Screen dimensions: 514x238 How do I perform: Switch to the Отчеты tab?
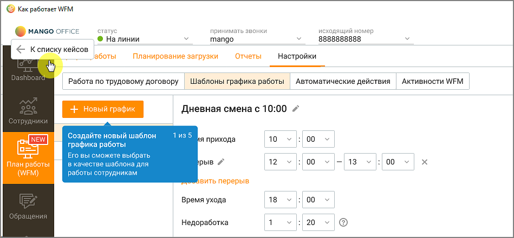[248, 56]
